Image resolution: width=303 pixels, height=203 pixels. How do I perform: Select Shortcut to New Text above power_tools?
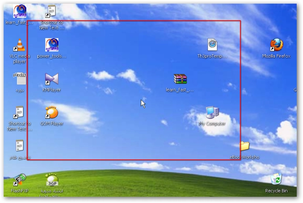(50, 11)
